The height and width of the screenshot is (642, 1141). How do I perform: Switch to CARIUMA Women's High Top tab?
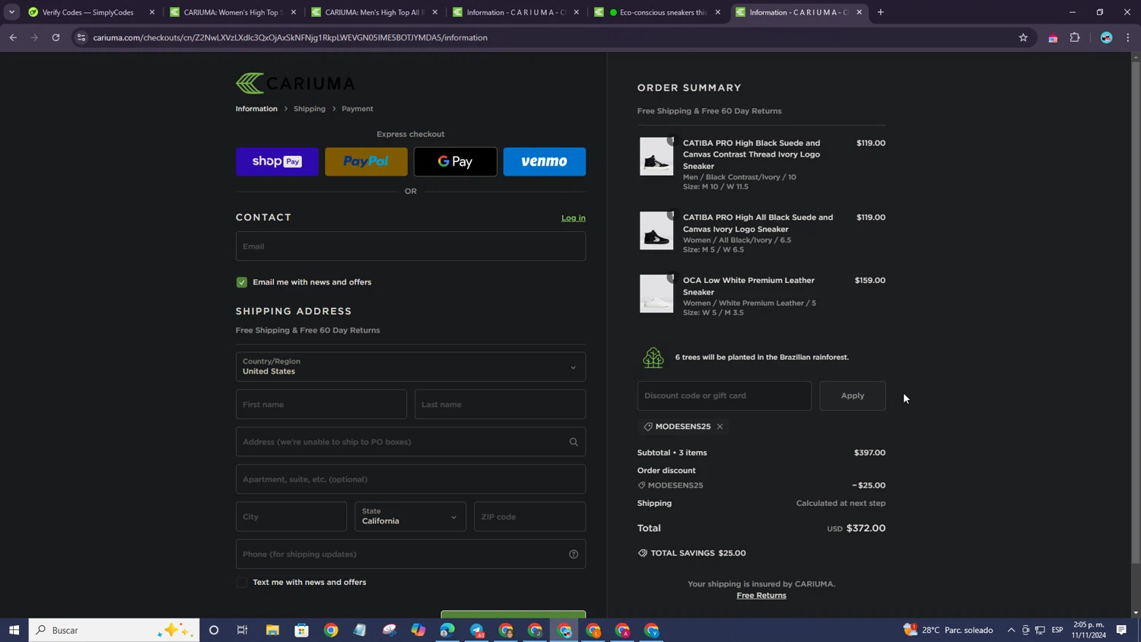[232, 12]
